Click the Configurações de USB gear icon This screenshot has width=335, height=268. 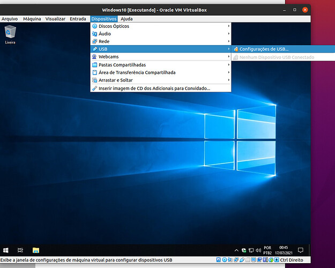[236, 49]
